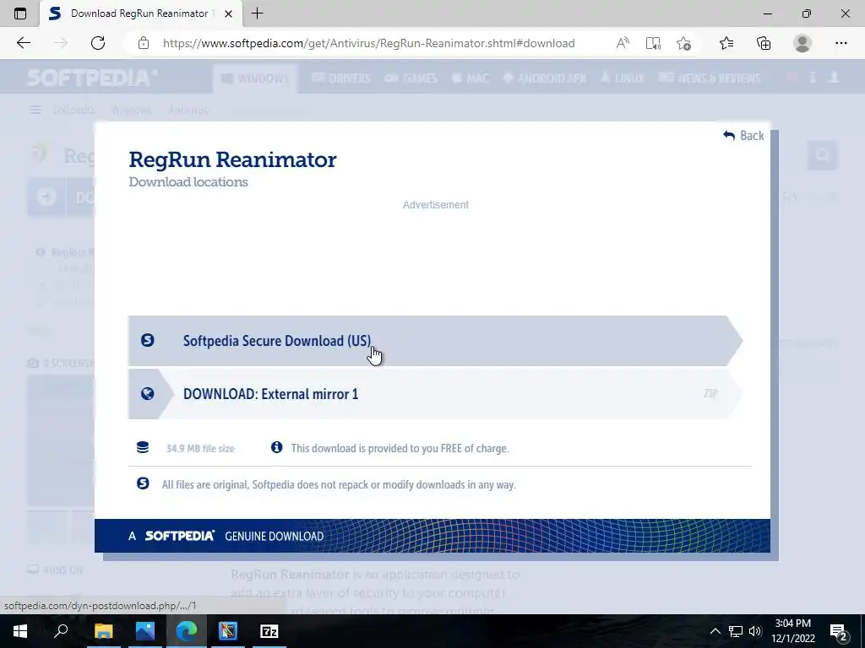Open the MAC section in the Softpedia nav
Image resolution: width=865 pixels, height=648 pixels.
(471, 78)
